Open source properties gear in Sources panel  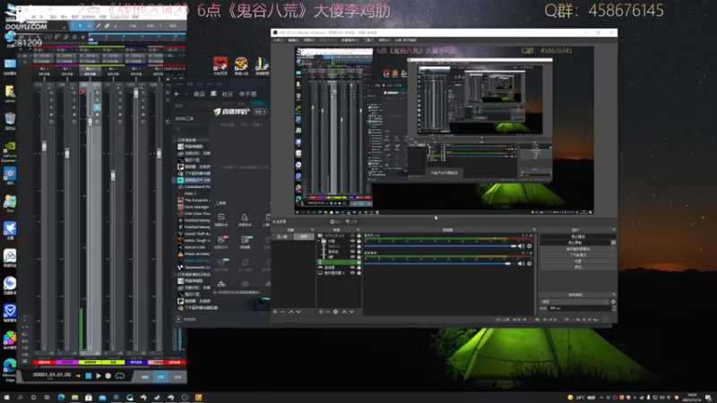point(335,312)
